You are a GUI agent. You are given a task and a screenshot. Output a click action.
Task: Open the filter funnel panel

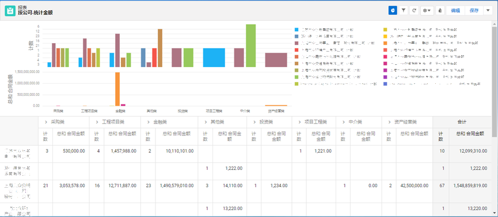pyautogui.click(x=403, y=10)
